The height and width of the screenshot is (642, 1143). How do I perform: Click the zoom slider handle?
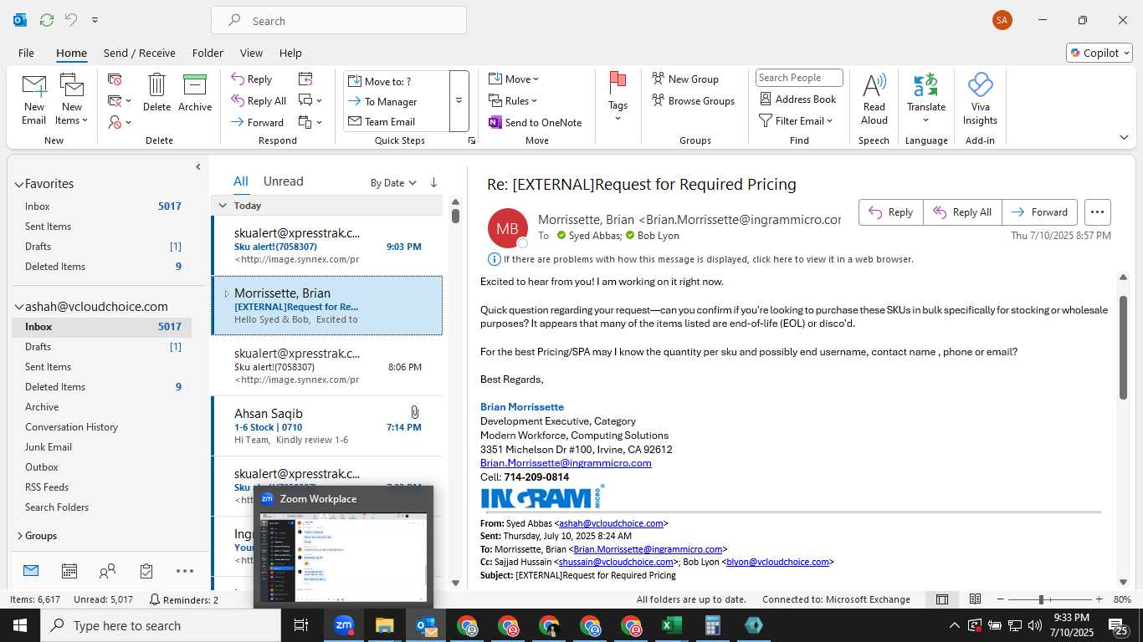pyautogui.click(x=1041, y=599)
